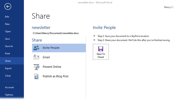175x100 pixels.
Task: Go to the Open menu item
Action: [8, 31]
